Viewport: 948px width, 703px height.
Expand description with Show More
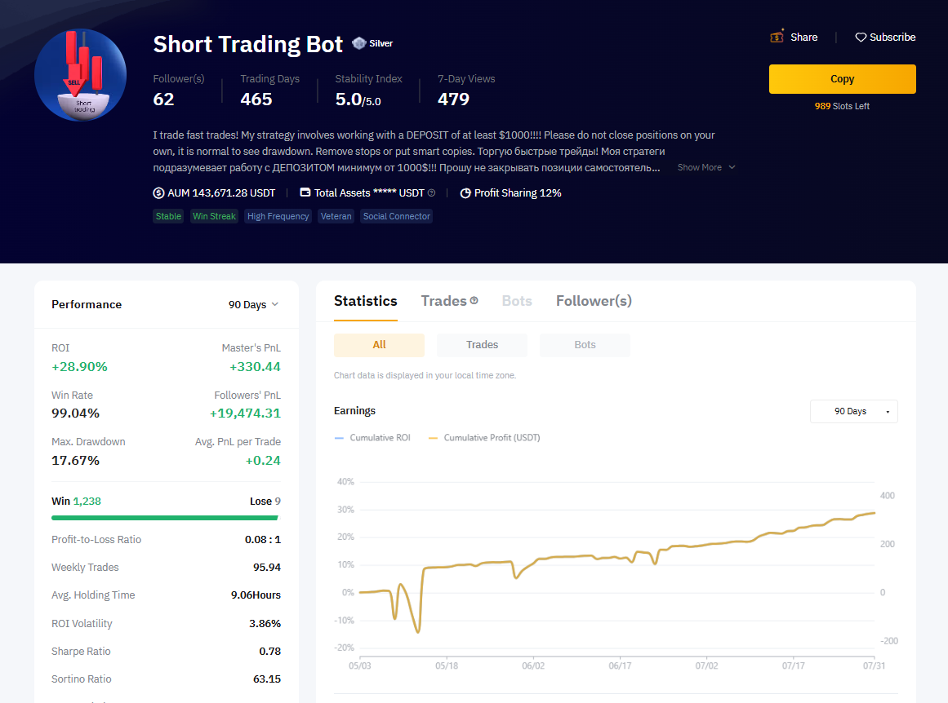pyautogui.click(x=706, y=167)
